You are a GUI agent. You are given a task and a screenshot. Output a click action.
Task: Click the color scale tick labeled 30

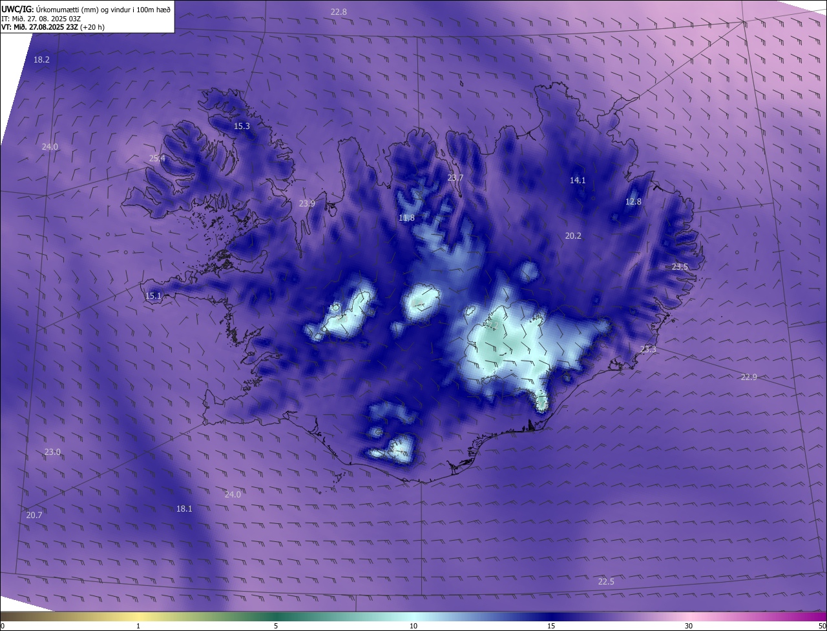coord(689,626)
